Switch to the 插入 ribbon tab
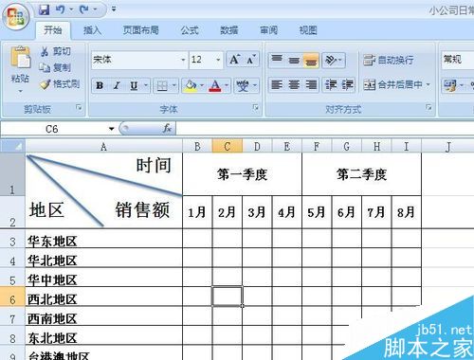The width and height of the screenshot is (474, 360). tap(92, 30)
